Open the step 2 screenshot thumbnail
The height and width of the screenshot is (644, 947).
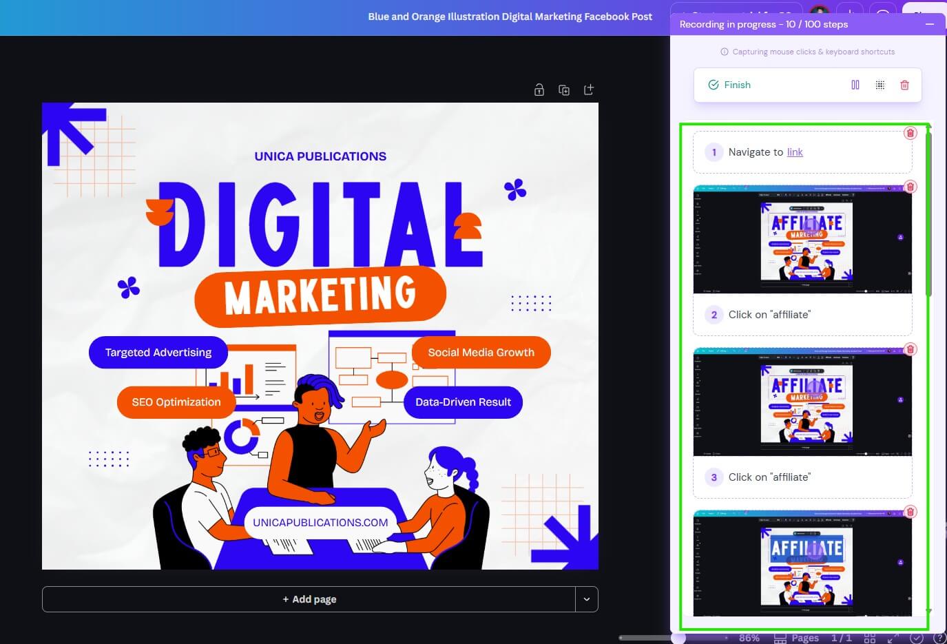[x=802, y=239]
